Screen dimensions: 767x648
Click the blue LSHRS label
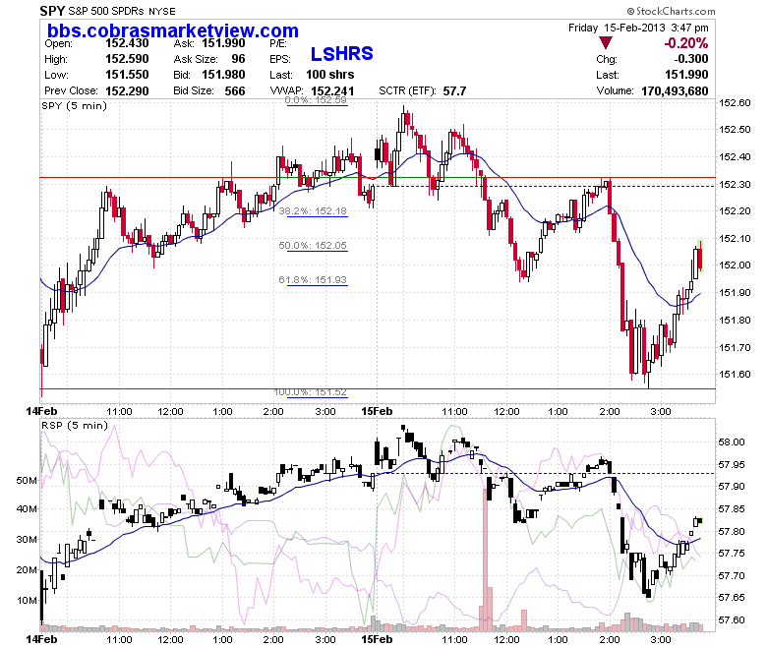(342, 53)
